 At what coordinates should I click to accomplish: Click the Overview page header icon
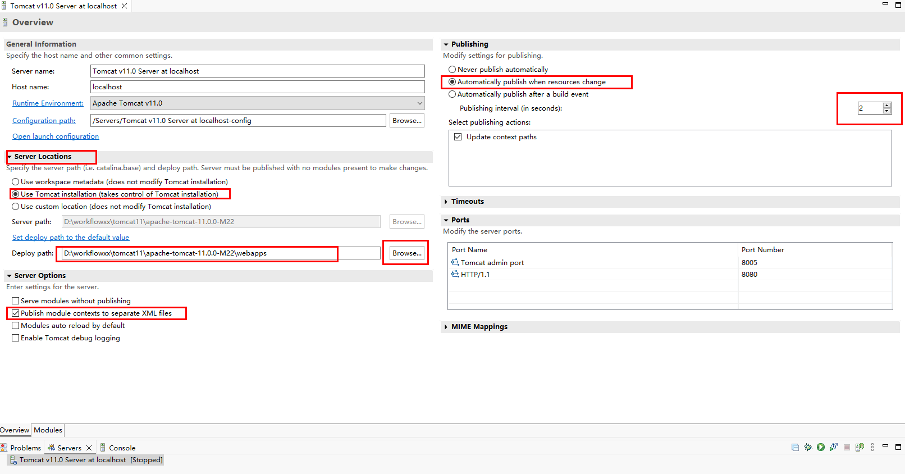pyautogui.click(x=5, y=22)
